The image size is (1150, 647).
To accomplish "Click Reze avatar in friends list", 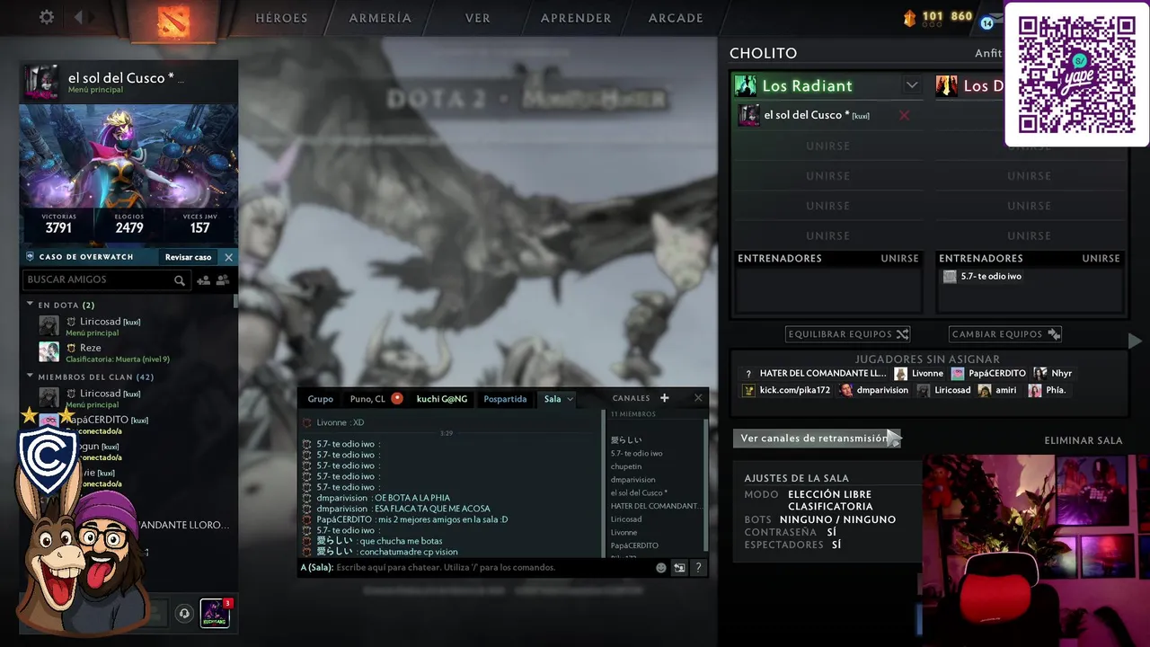I will (x=49, y=351).
